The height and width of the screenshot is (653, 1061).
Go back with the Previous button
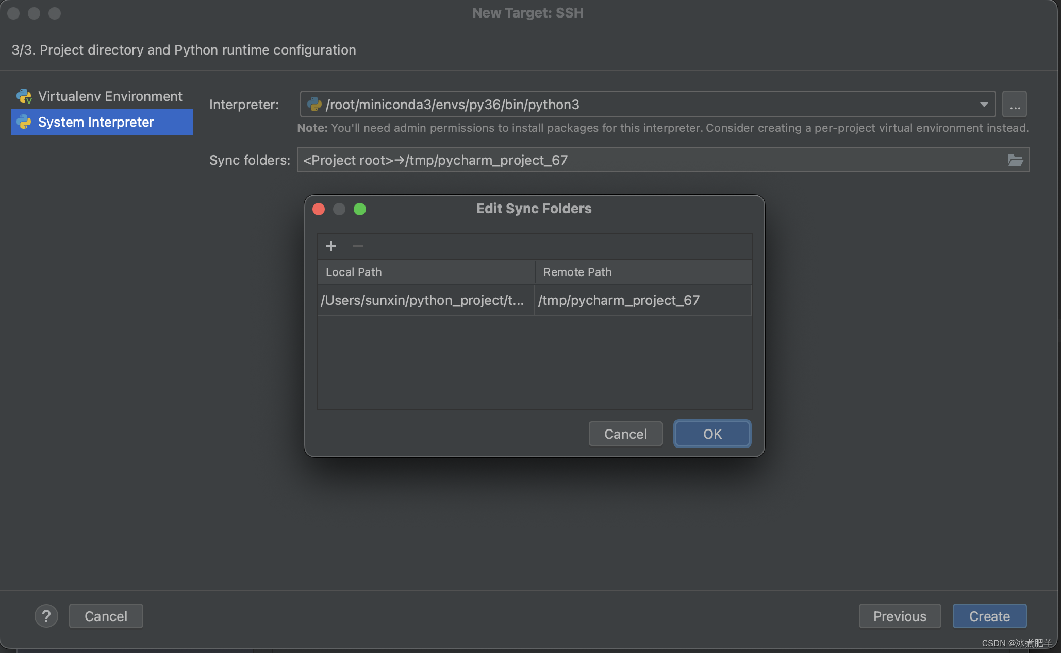(x=899, y=616)
